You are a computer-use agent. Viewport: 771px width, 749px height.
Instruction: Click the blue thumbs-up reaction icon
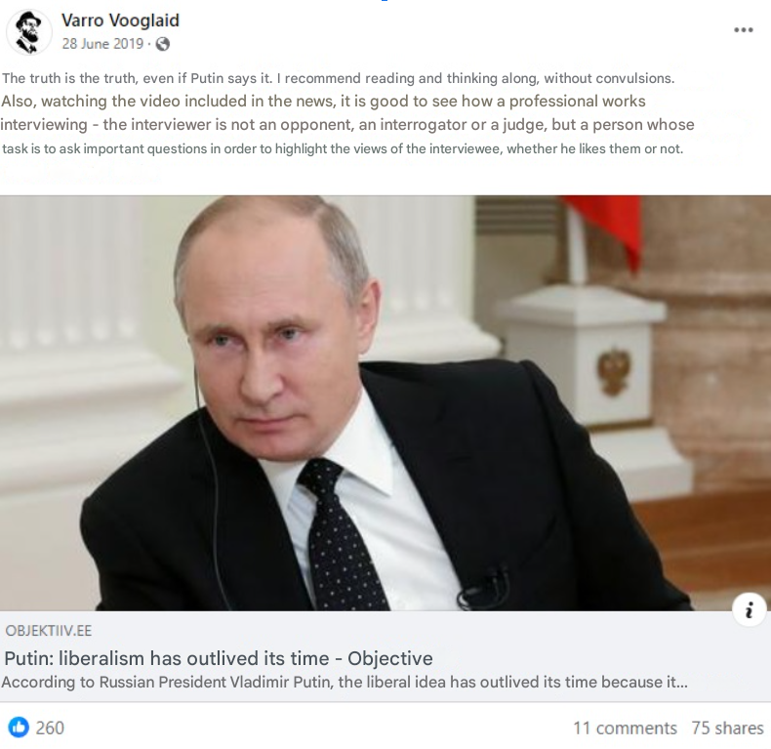click(x=19, y=728)
